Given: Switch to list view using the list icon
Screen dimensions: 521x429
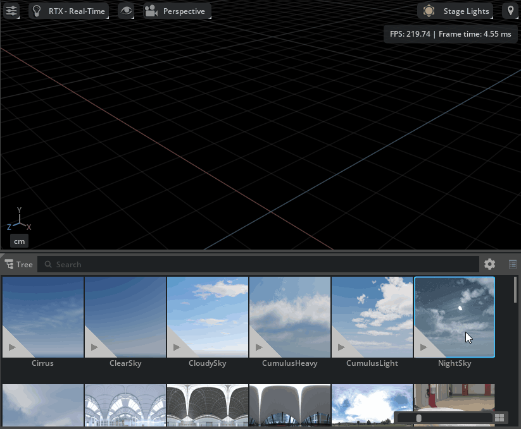Looking at the screenshot, I should [x=513, y=264].
